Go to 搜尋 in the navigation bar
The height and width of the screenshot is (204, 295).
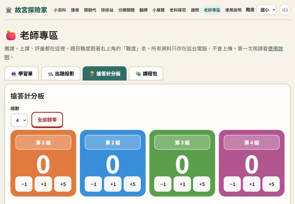tap(75, 10)
